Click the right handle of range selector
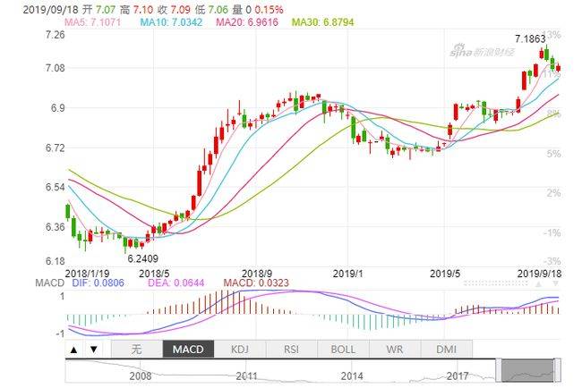 point(557,370)
